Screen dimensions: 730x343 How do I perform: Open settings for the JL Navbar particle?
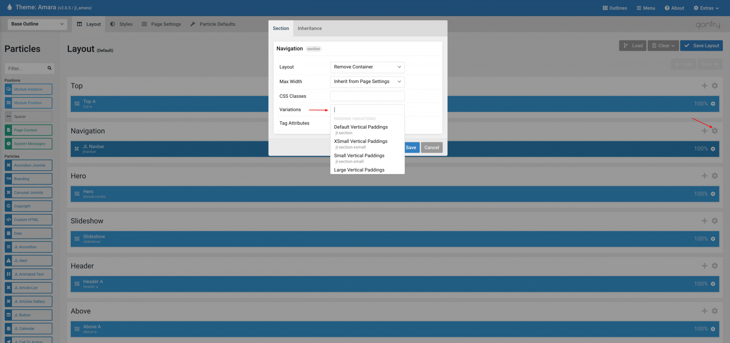pyautogui.click(x=713, y=148)
